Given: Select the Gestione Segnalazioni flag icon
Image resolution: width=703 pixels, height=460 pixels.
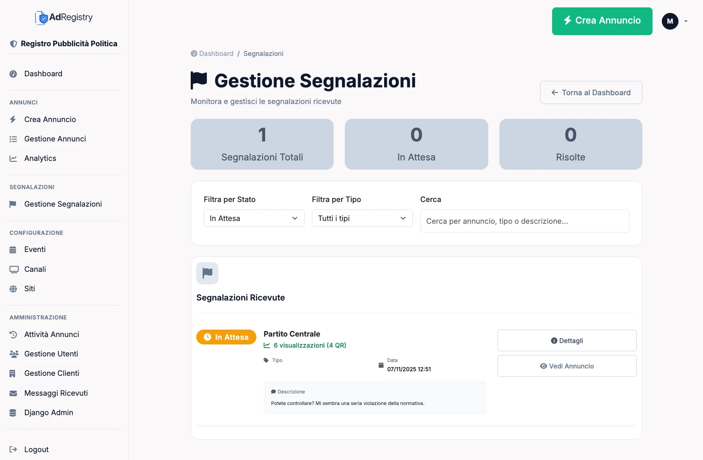Looking at the screenshot, I should click(x=13, y=204).
